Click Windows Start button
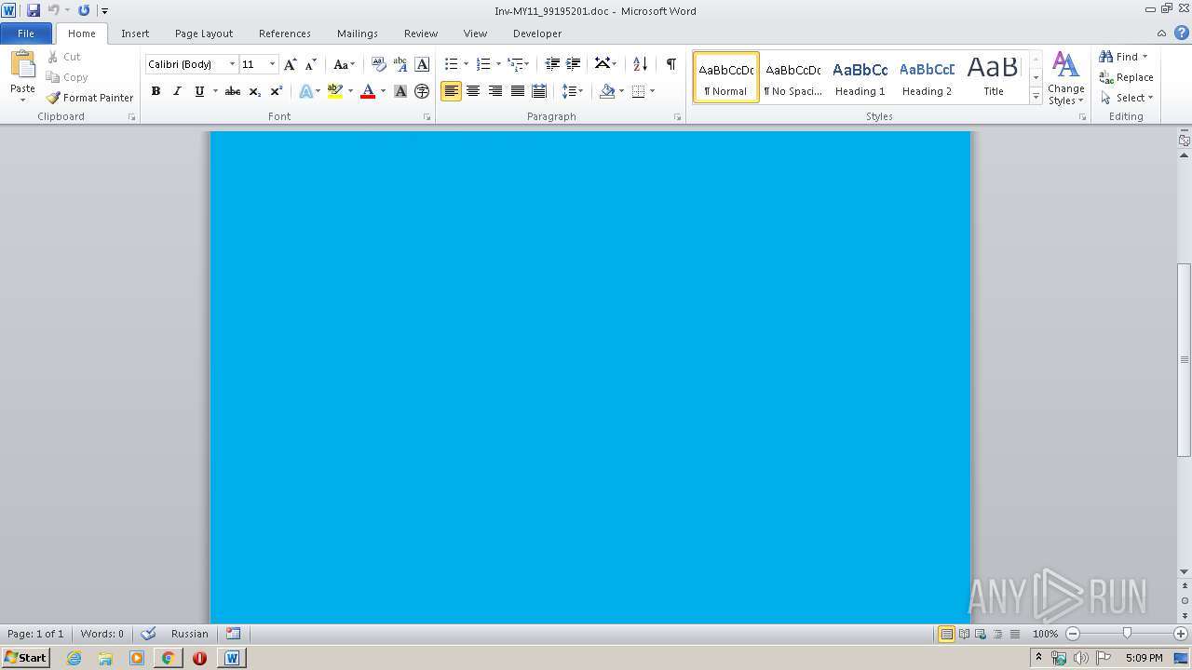 coord(25,658)
